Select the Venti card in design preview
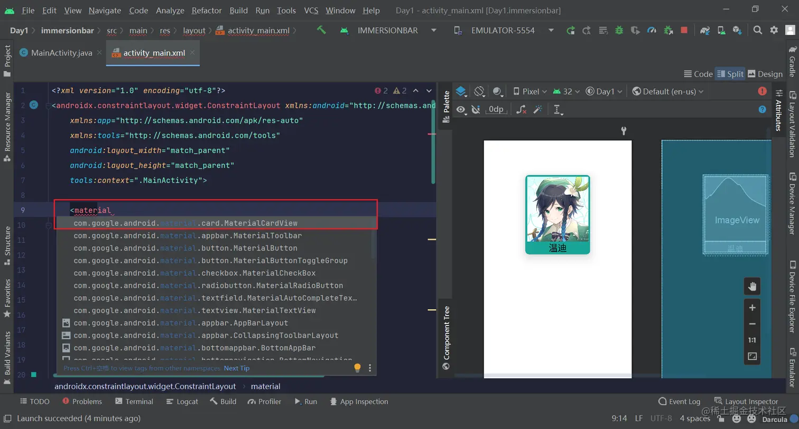The image size is (799, 429). point(558,215)
